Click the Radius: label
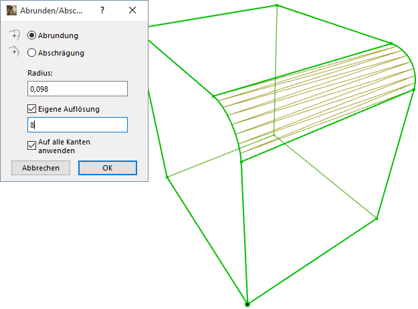Image resolution: width=418 pixels, height=309 pixels. tap(40, 73)
